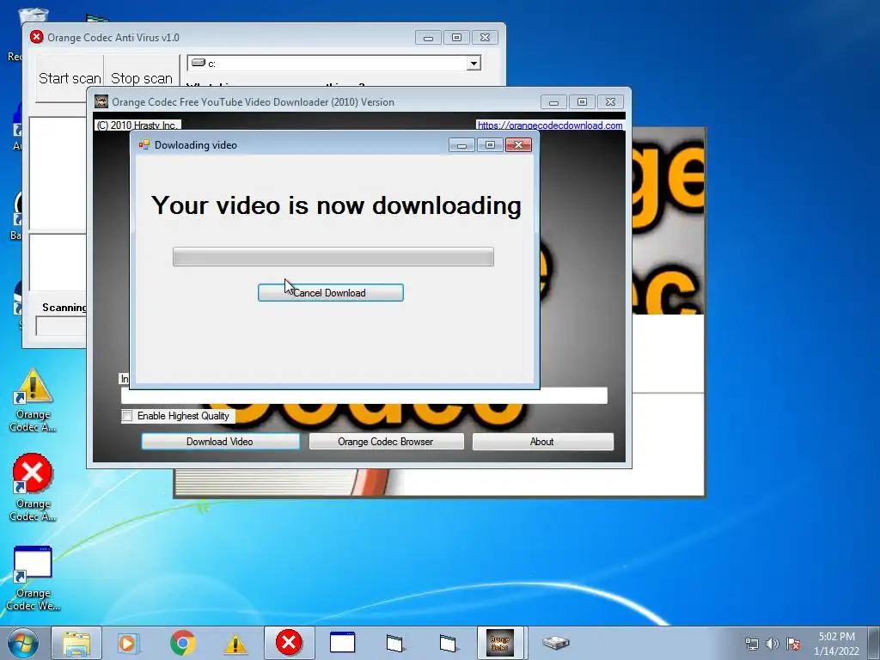Viewport: 880px width, 660px height.
Task: Open the Orange Codec Browser
Action: pos(386,442)
